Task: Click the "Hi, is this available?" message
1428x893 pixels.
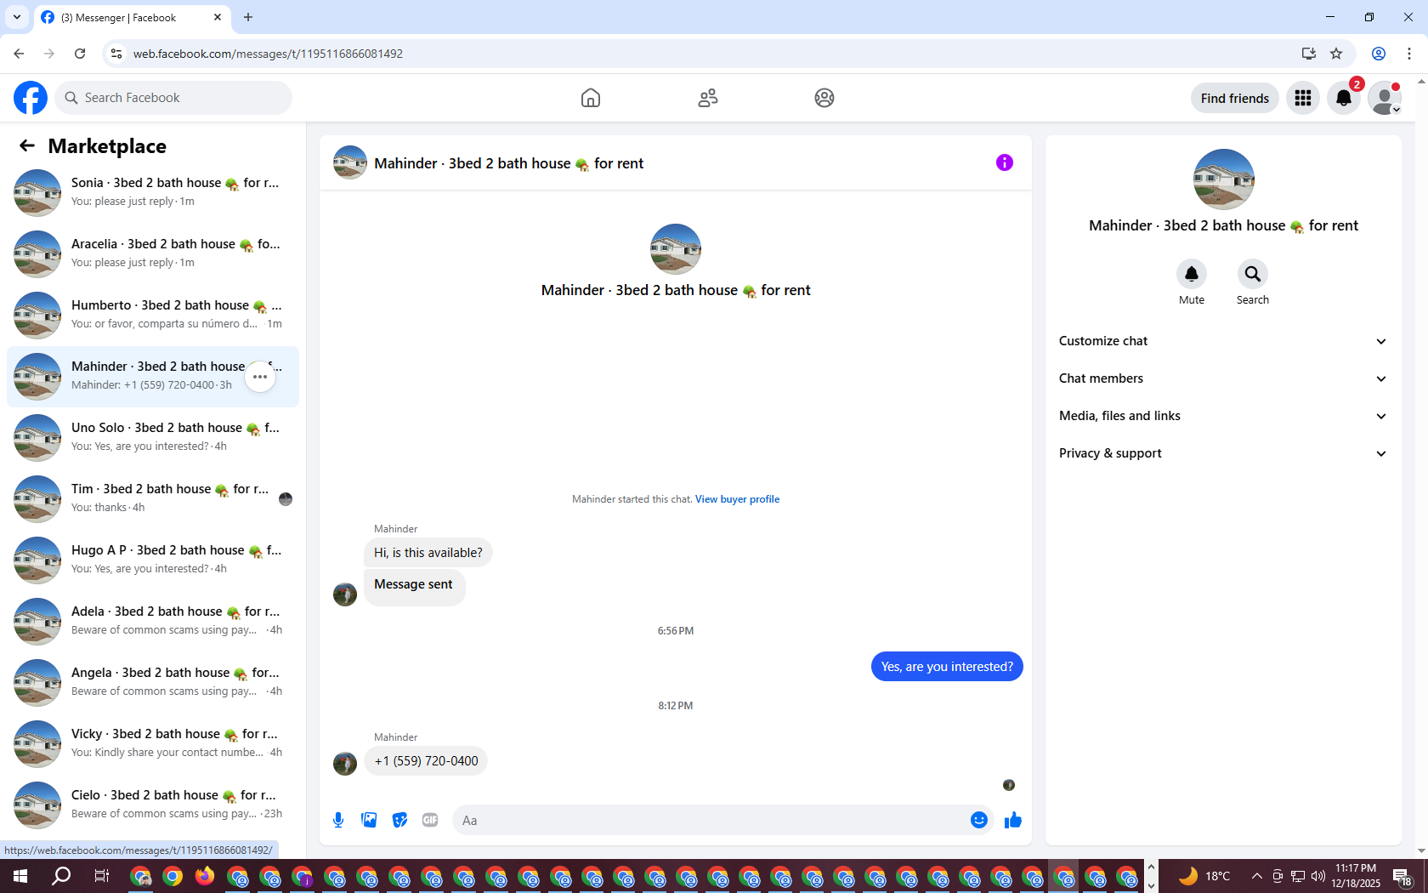Action: (428, 553)
